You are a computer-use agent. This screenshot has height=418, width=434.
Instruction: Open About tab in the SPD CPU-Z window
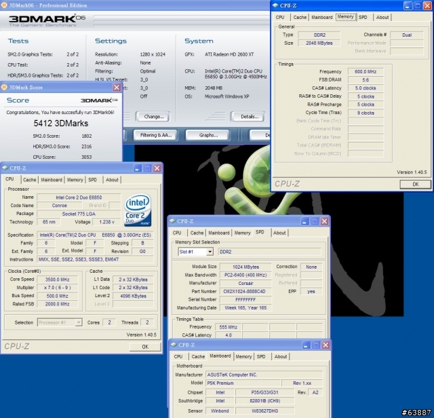point(279,233)
